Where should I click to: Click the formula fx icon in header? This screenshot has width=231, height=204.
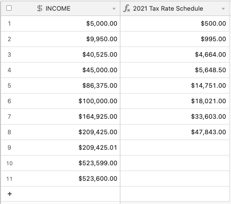pyautogui.click(x=127, y=8)
